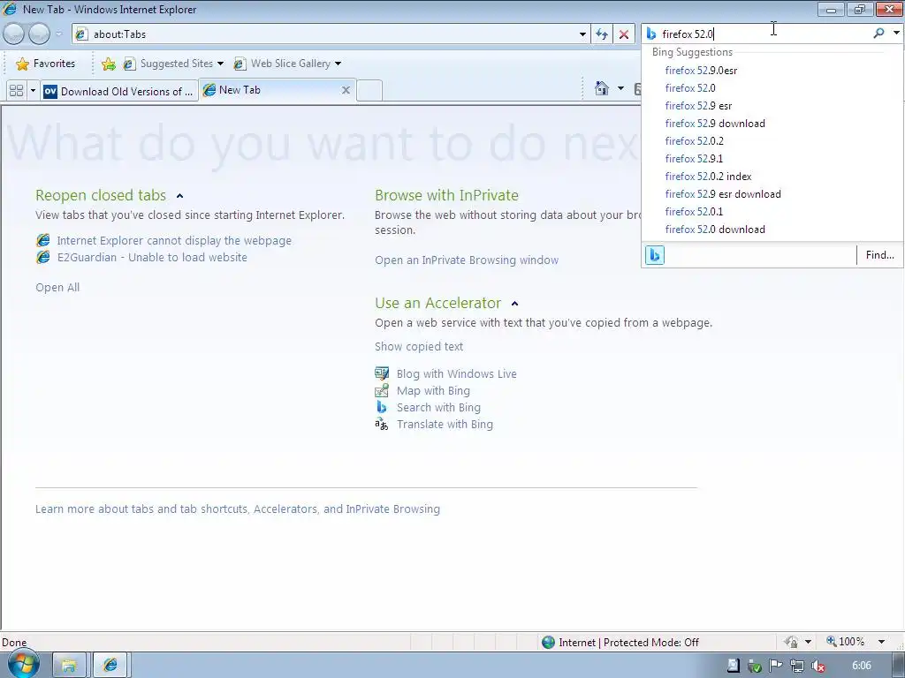905x678 pixels.
Task: Click the magnifier Search button
Action: click(x=878, y=34)
